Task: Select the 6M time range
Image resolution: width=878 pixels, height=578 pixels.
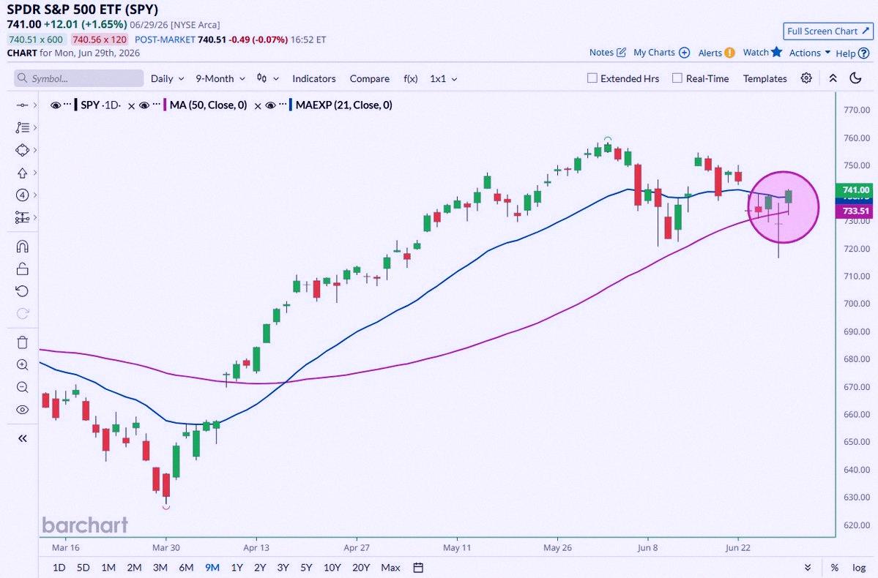Action: click(x=186, y=567)
